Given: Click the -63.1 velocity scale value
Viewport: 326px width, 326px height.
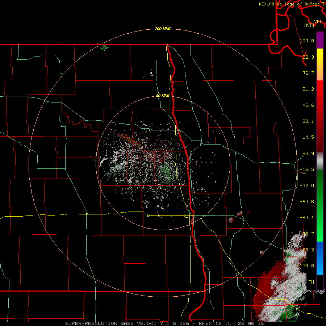Looking at the screenshot, I should coord(307,218).
